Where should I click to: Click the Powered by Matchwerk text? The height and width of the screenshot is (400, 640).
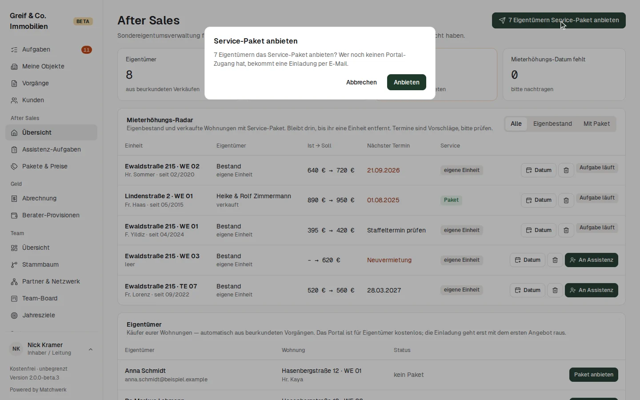tap(38, 390)
